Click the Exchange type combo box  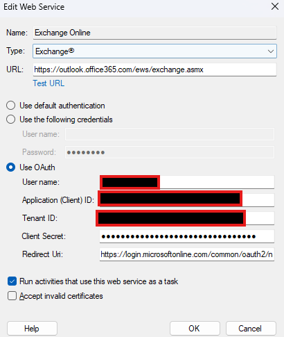154,51
